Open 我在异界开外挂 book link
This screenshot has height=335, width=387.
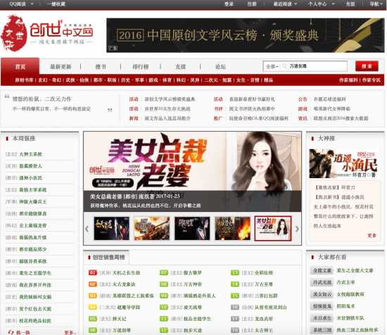tap(35, 285)
